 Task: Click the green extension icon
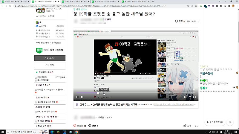(x=201, y=6)
